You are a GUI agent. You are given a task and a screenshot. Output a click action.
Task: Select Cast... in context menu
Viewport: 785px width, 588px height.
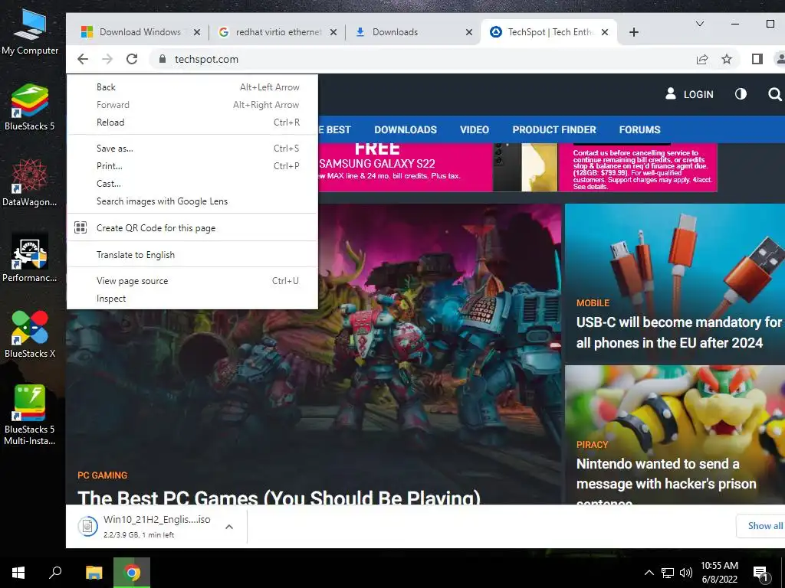coord(192,184)
